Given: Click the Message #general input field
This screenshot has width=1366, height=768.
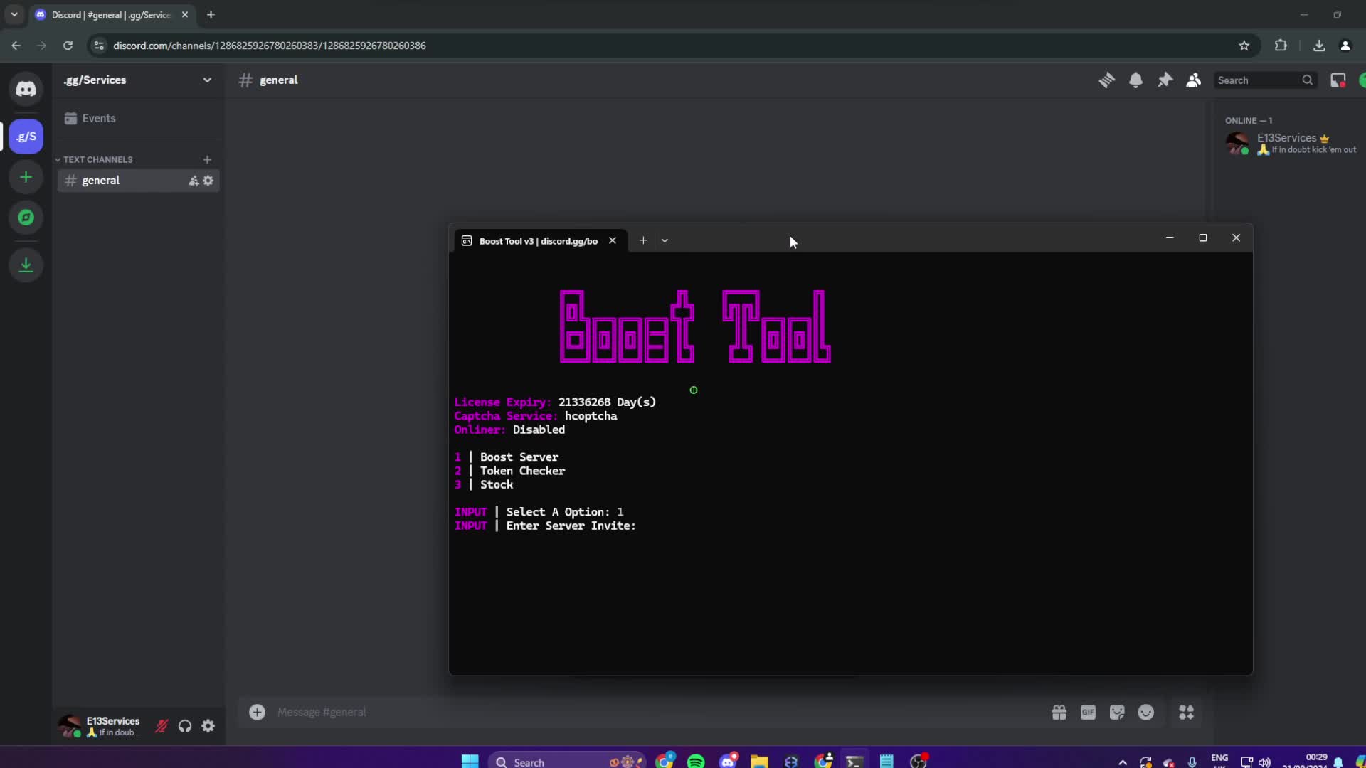Looking at the screenshot, I should coord(498,713).
